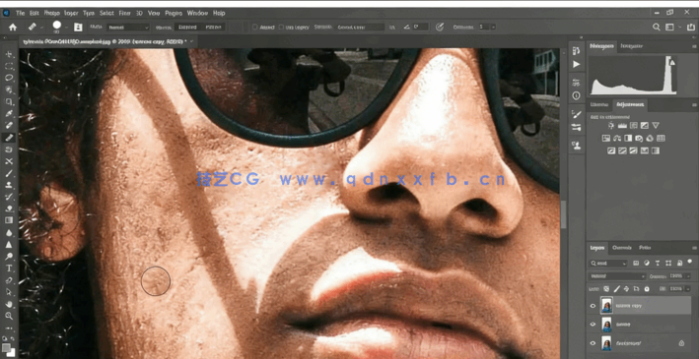The image size is (699, 359).
Task: Set healing source to Pattern
Action: click(214, 28)
